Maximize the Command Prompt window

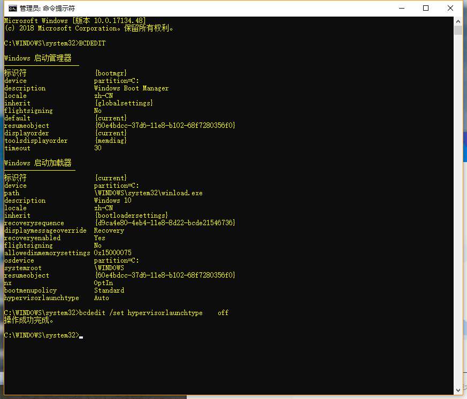click(426, 8)
